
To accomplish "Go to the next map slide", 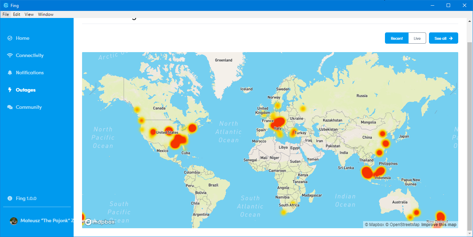I will point(454,89).
